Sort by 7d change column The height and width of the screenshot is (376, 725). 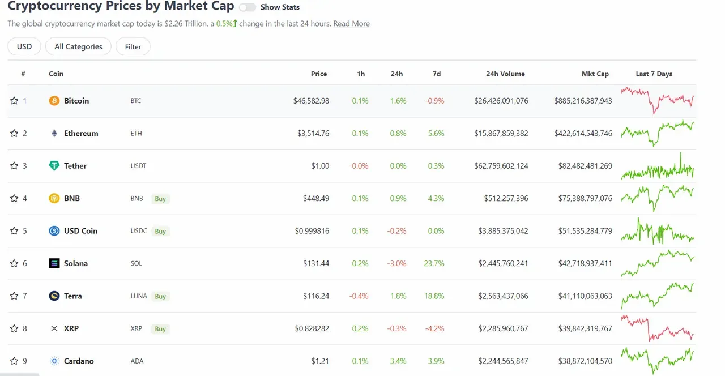pyautogui.click(x=436, y=74)
